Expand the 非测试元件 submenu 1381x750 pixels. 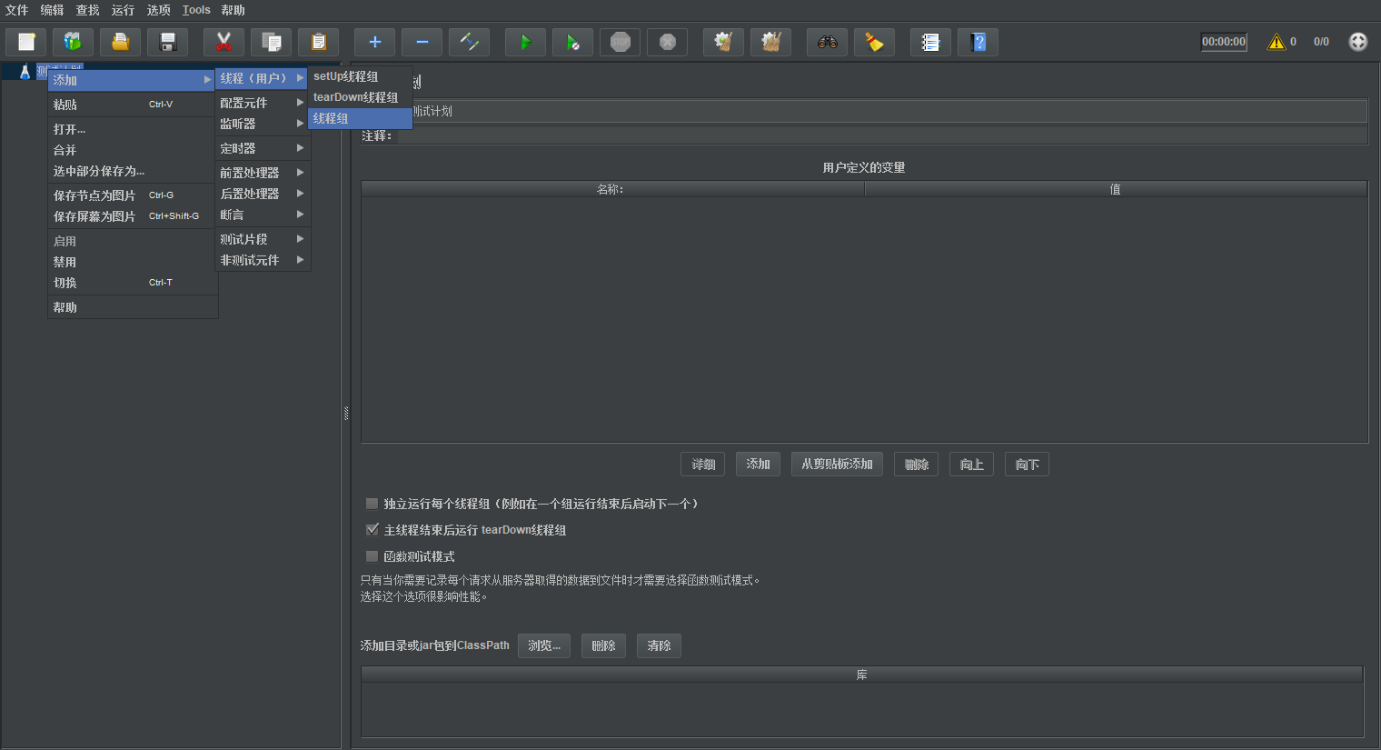[x=263, y=260]
